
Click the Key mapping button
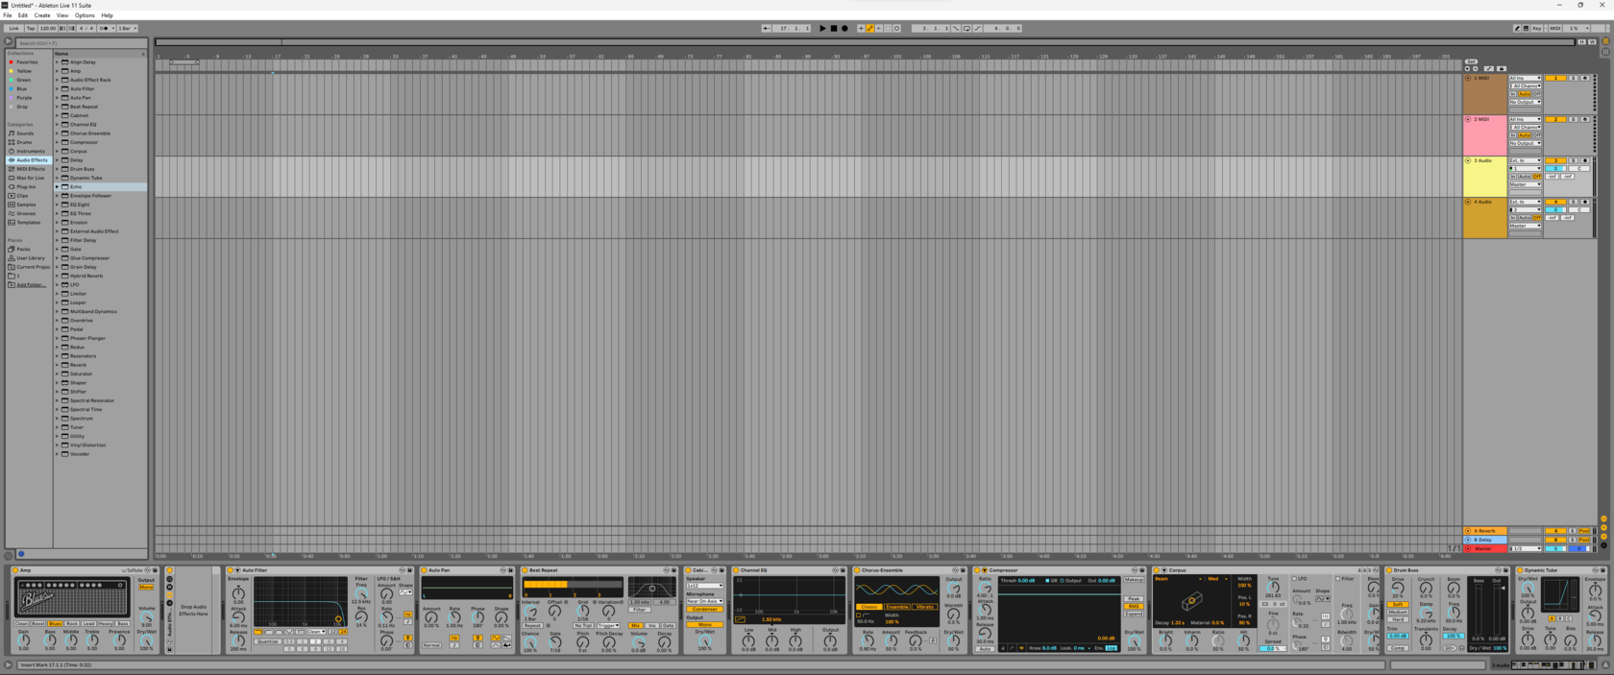tap(1537, 29)
